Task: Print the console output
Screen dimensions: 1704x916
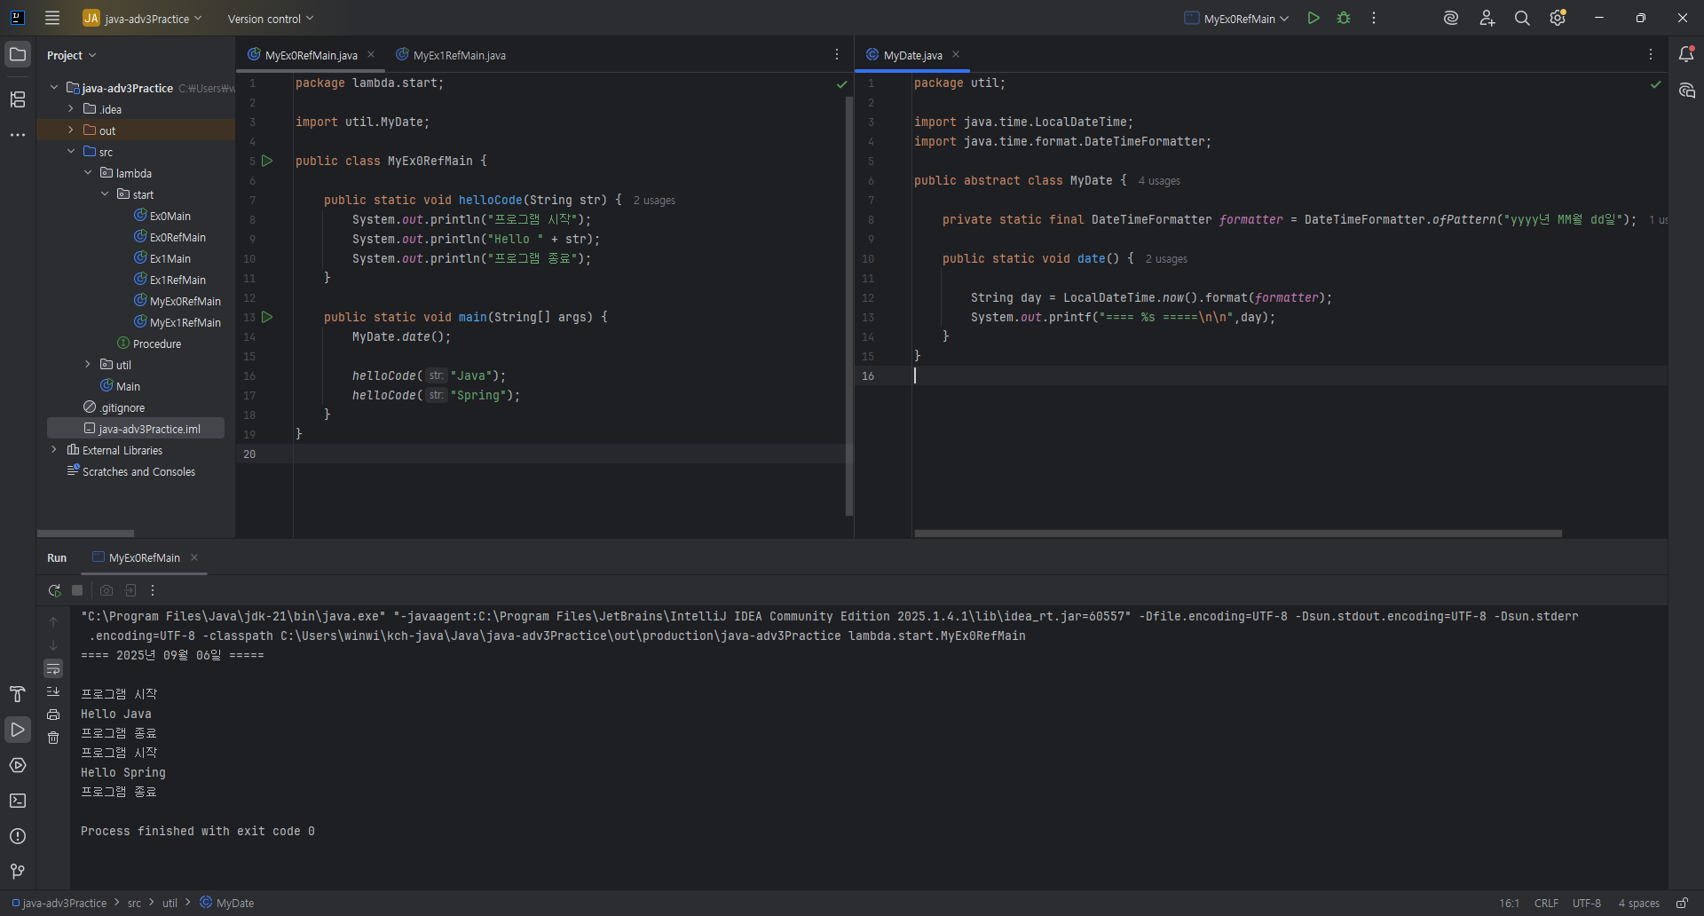Action: (53, 715)
